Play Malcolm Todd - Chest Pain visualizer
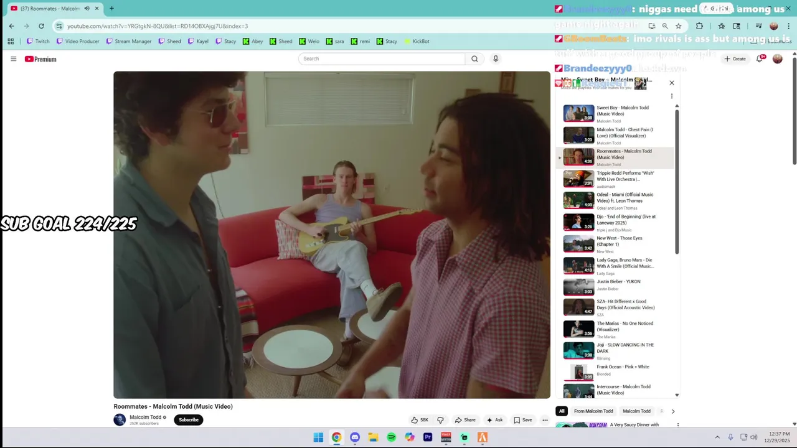 (613, 136)
